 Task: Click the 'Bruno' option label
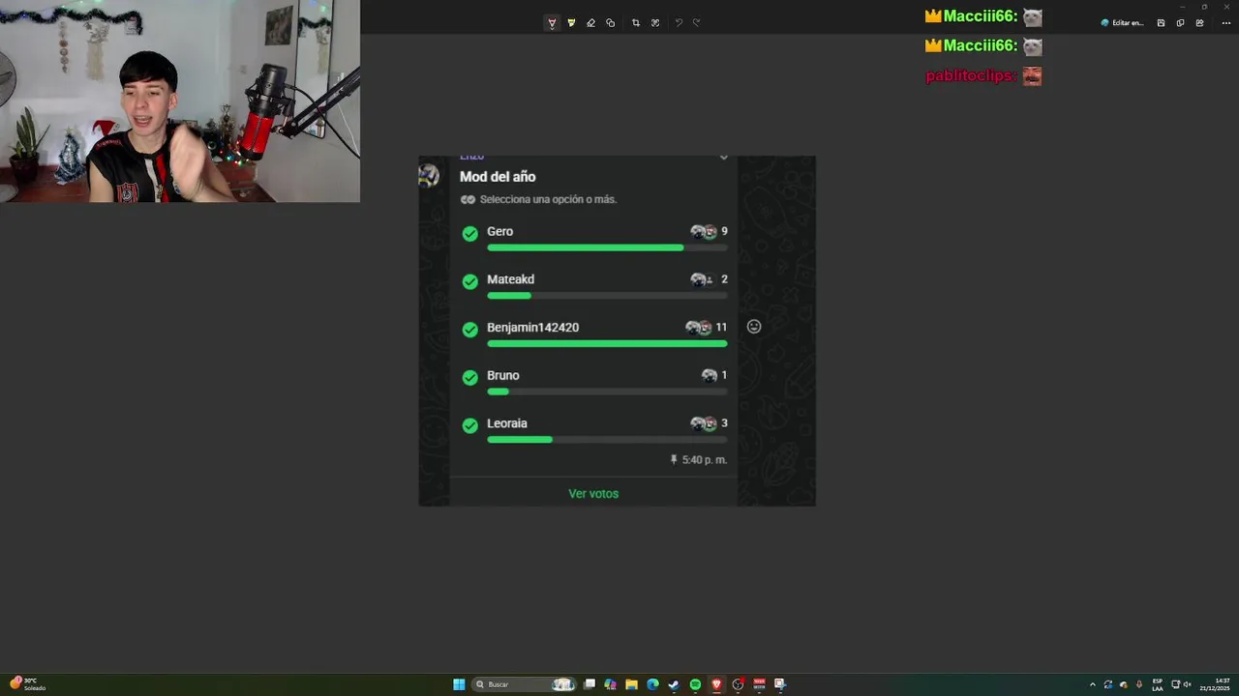point(503,375)
